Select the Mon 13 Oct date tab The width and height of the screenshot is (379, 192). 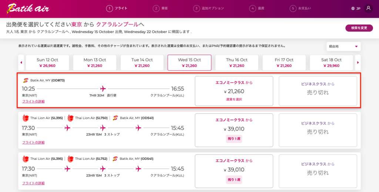pos(95,63)
